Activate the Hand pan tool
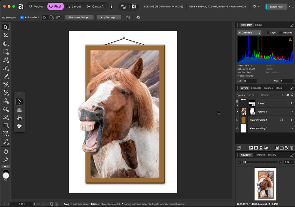295x207 pixels. (6, 151)
